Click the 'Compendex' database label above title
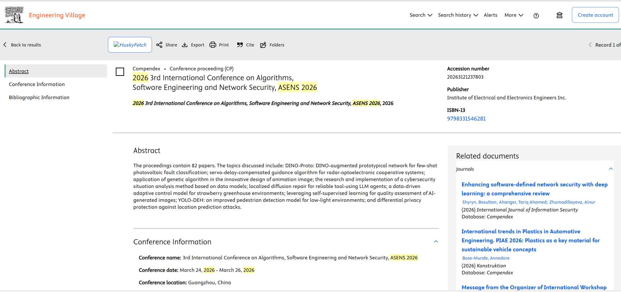 click(x=146, y=69)
